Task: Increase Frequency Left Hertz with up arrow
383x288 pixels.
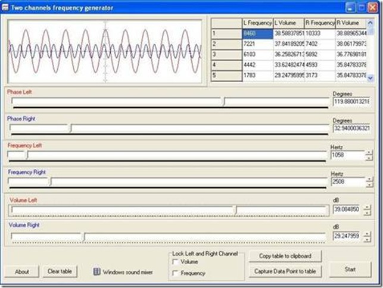Action: click(369, 152)
